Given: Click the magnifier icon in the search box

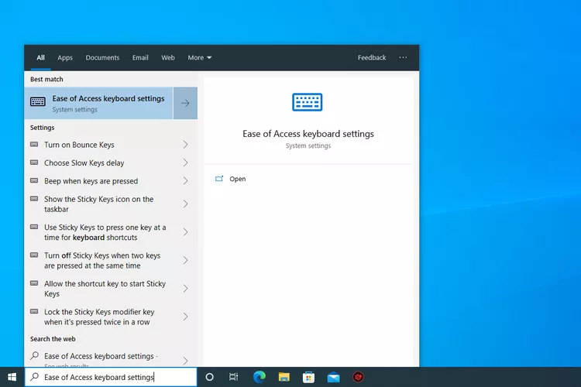Looking at the screenshot, I should coord(34,377).
